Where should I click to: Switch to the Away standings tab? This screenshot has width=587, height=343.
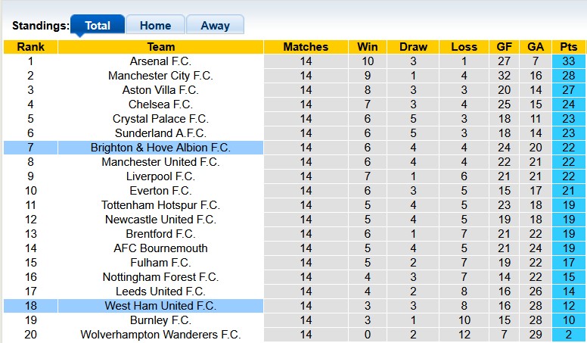tap(215, 25)
